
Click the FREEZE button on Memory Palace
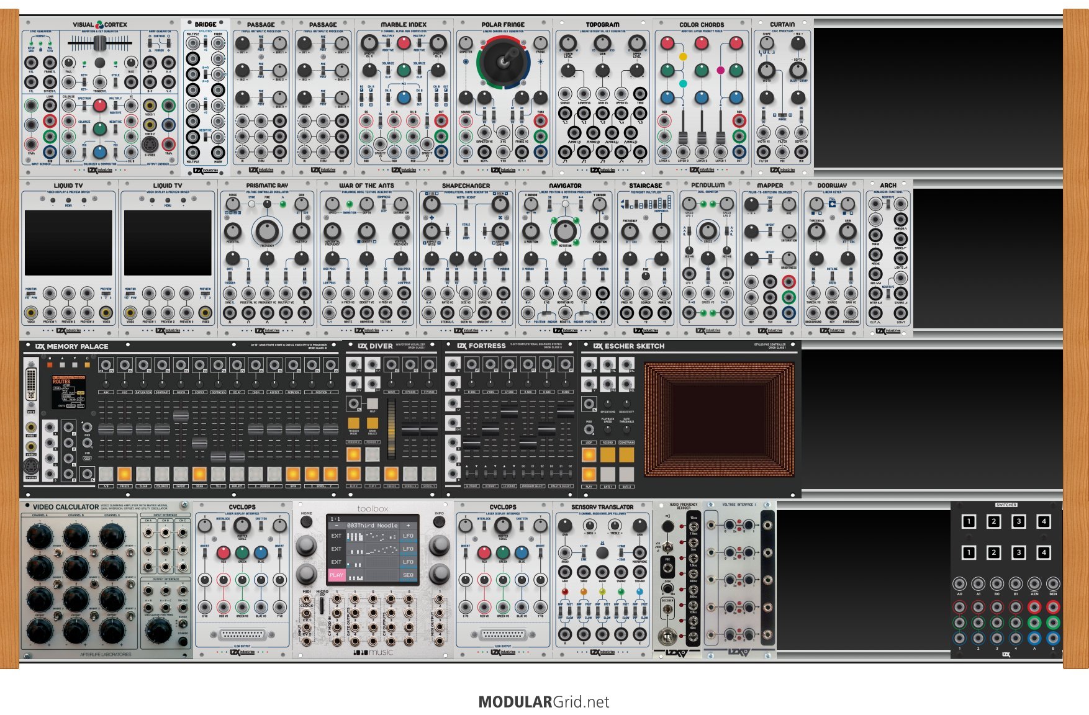click(124, 474)
